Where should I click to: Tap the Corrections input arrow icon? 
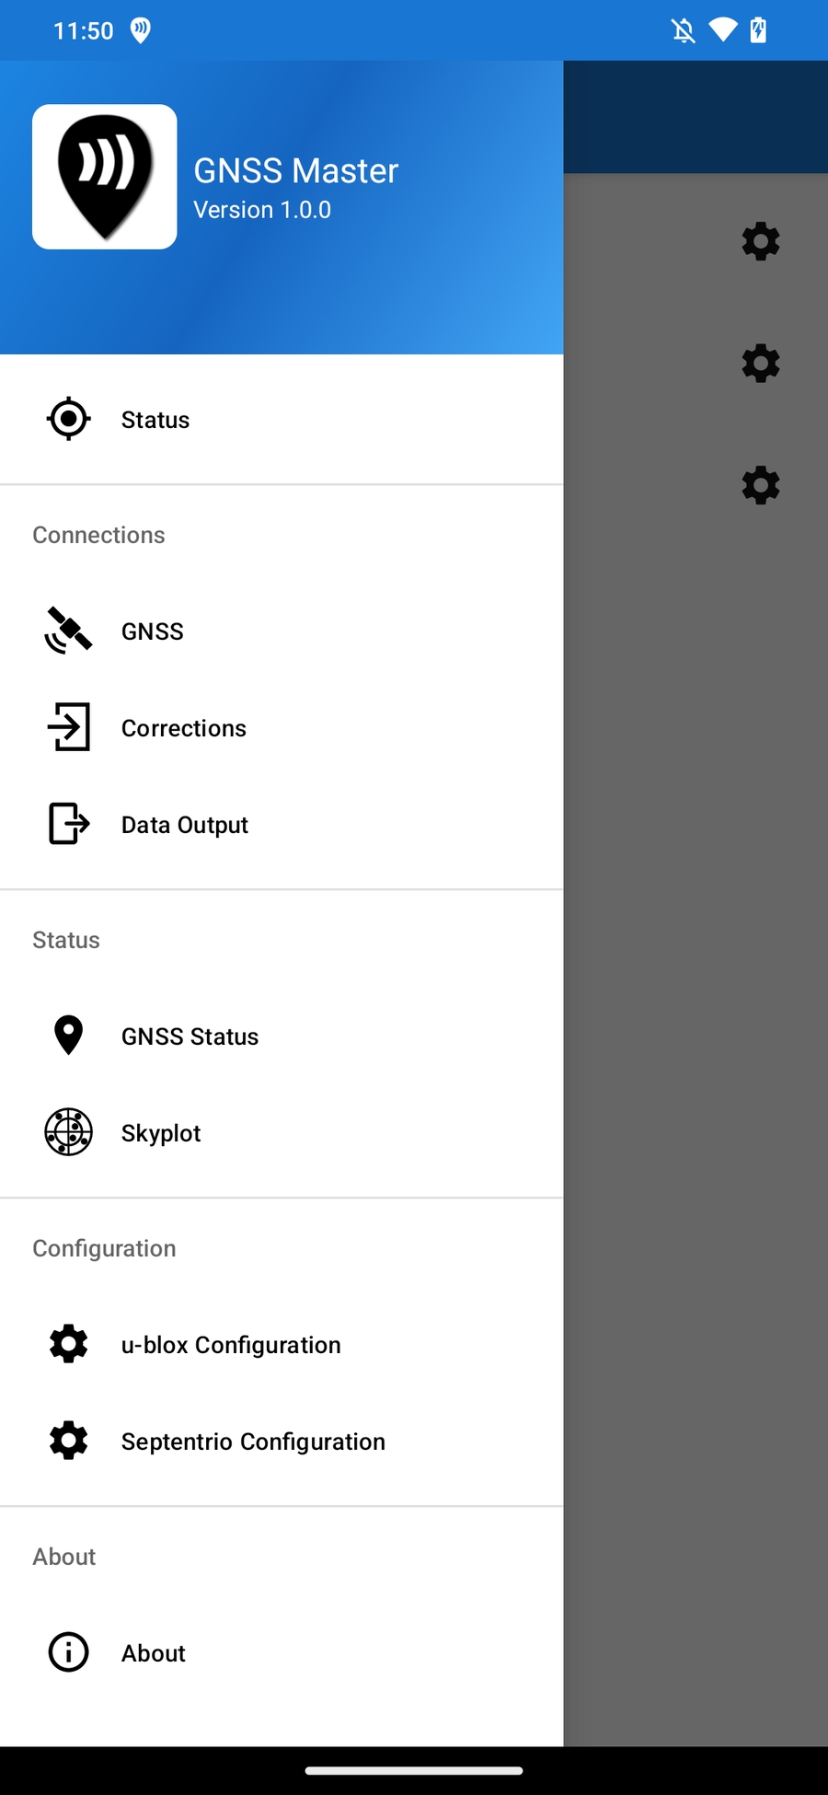pyautogui.click(x=69, y=727)
